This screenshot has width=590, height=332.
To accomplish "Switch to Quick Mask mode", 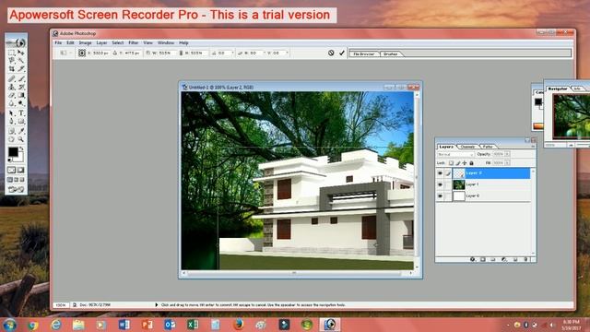I will point(20,170).
